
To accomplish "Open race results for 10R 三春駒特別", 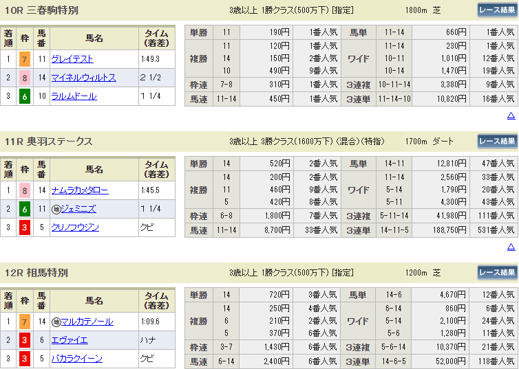I will [x=497, y=10].
